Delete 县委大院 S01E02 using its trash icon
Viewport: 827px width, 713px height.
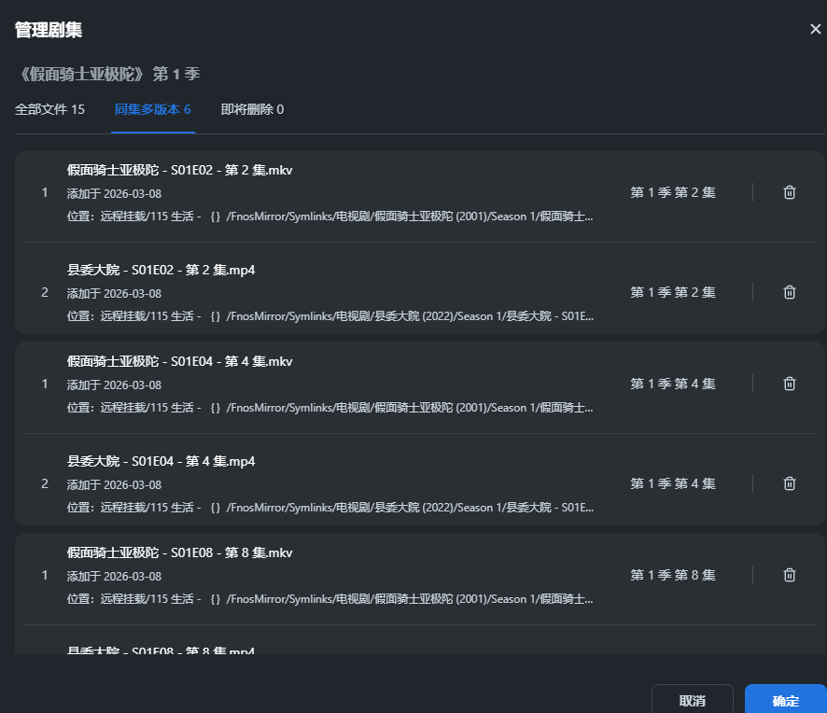pyautogui.click(x=789, y=291)
